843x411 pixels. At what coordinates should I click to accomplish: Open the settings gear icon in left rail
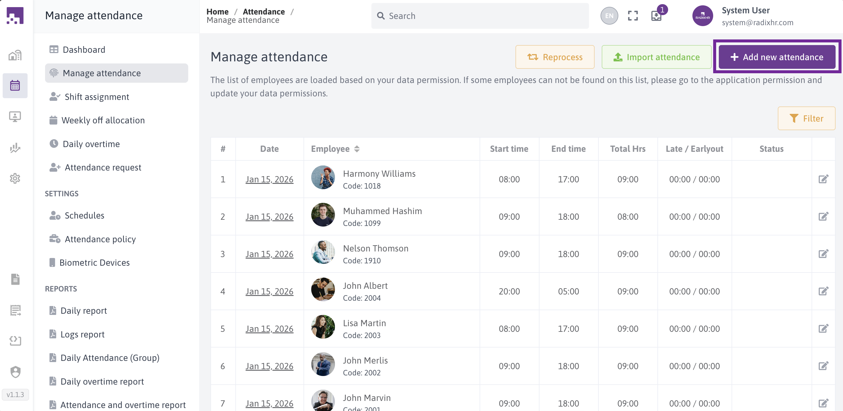[x=15, y=179]
